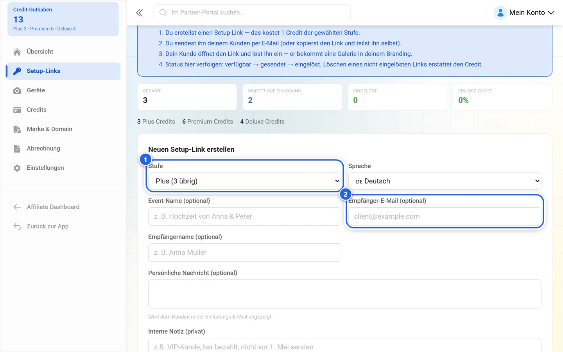This screenshot has height=352, width=563.
Task: Click instruction line '2. Du sendest ihn deinem Kunden'
Action: click(x=280, y=43)
